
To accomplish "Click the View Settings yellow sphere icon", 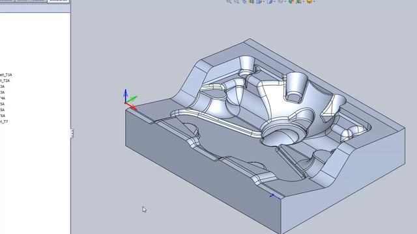I will [x=309, y=1].
